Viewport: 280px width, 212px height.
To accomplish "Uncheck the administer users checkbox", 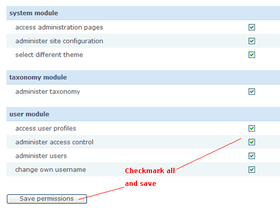I will pyautogui.click(x=252, y=156).
